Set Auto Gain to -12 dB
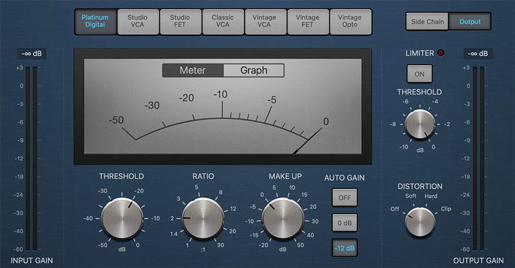The width and height of the screenshot is (515, 268). click(344, 247)
